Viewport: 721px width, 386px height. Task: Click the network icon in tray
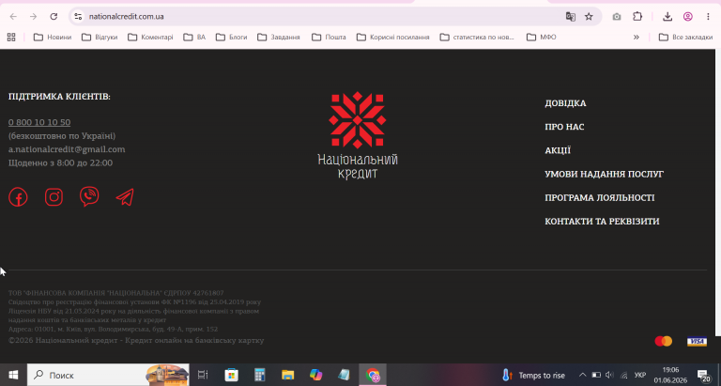pyautogui.click(x=624, y=375)
